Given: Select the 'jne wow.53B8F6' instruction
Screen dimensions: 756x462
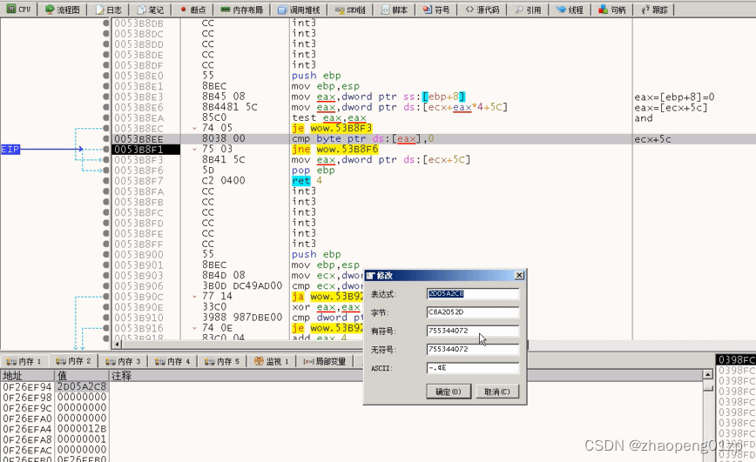Looking at the screenshot, I should coord(335,150).
